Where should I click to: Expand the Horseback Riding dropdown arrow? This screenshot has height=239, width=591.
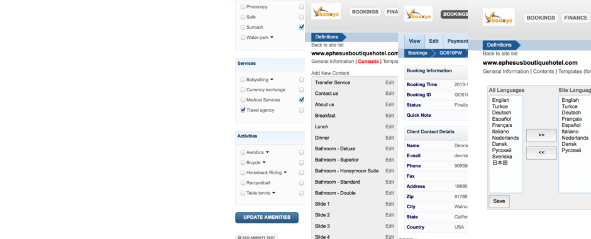pos(285,173)
